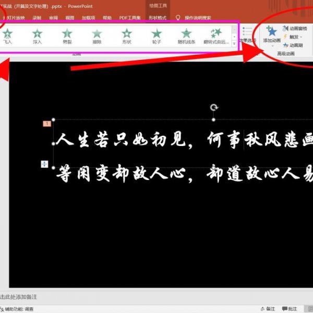Apply the 飞入 (Fly In) animation effect
313x313 pixels.
tap(7, 35)
